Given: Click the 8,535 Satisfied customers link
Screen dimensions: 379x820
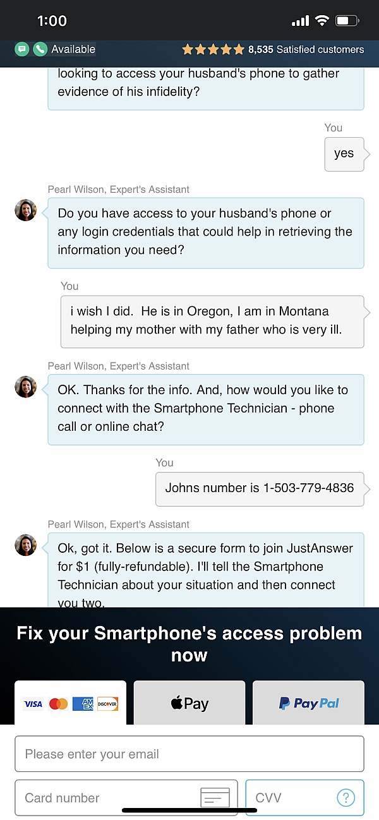Looking at the screenshot, I should [x=306, y=49].
